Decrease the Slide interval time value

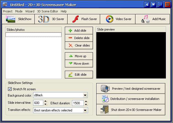[x=45, y=104]
